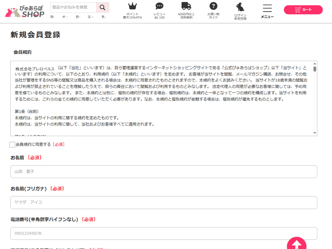Click the 防 keyword link under search

(x=78, y=17)
